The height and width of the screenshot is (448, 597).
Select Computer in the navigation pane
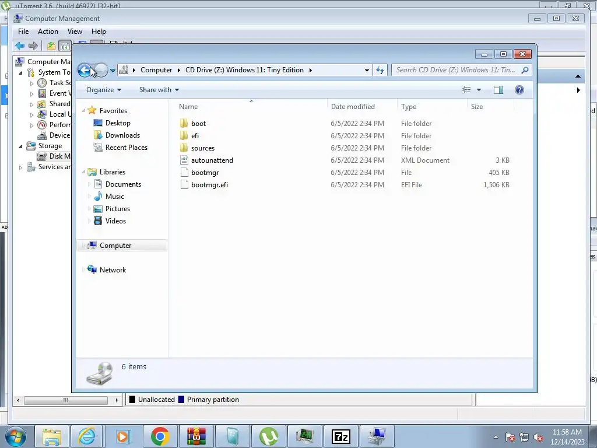115,246
